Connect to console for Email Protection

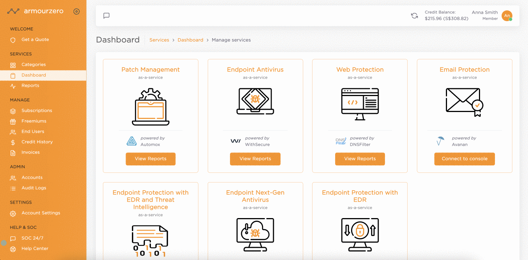click(x=464, y=159)
